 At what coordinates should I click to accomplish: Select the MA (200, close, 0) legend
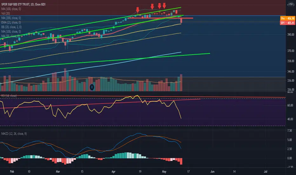(11, 18)
